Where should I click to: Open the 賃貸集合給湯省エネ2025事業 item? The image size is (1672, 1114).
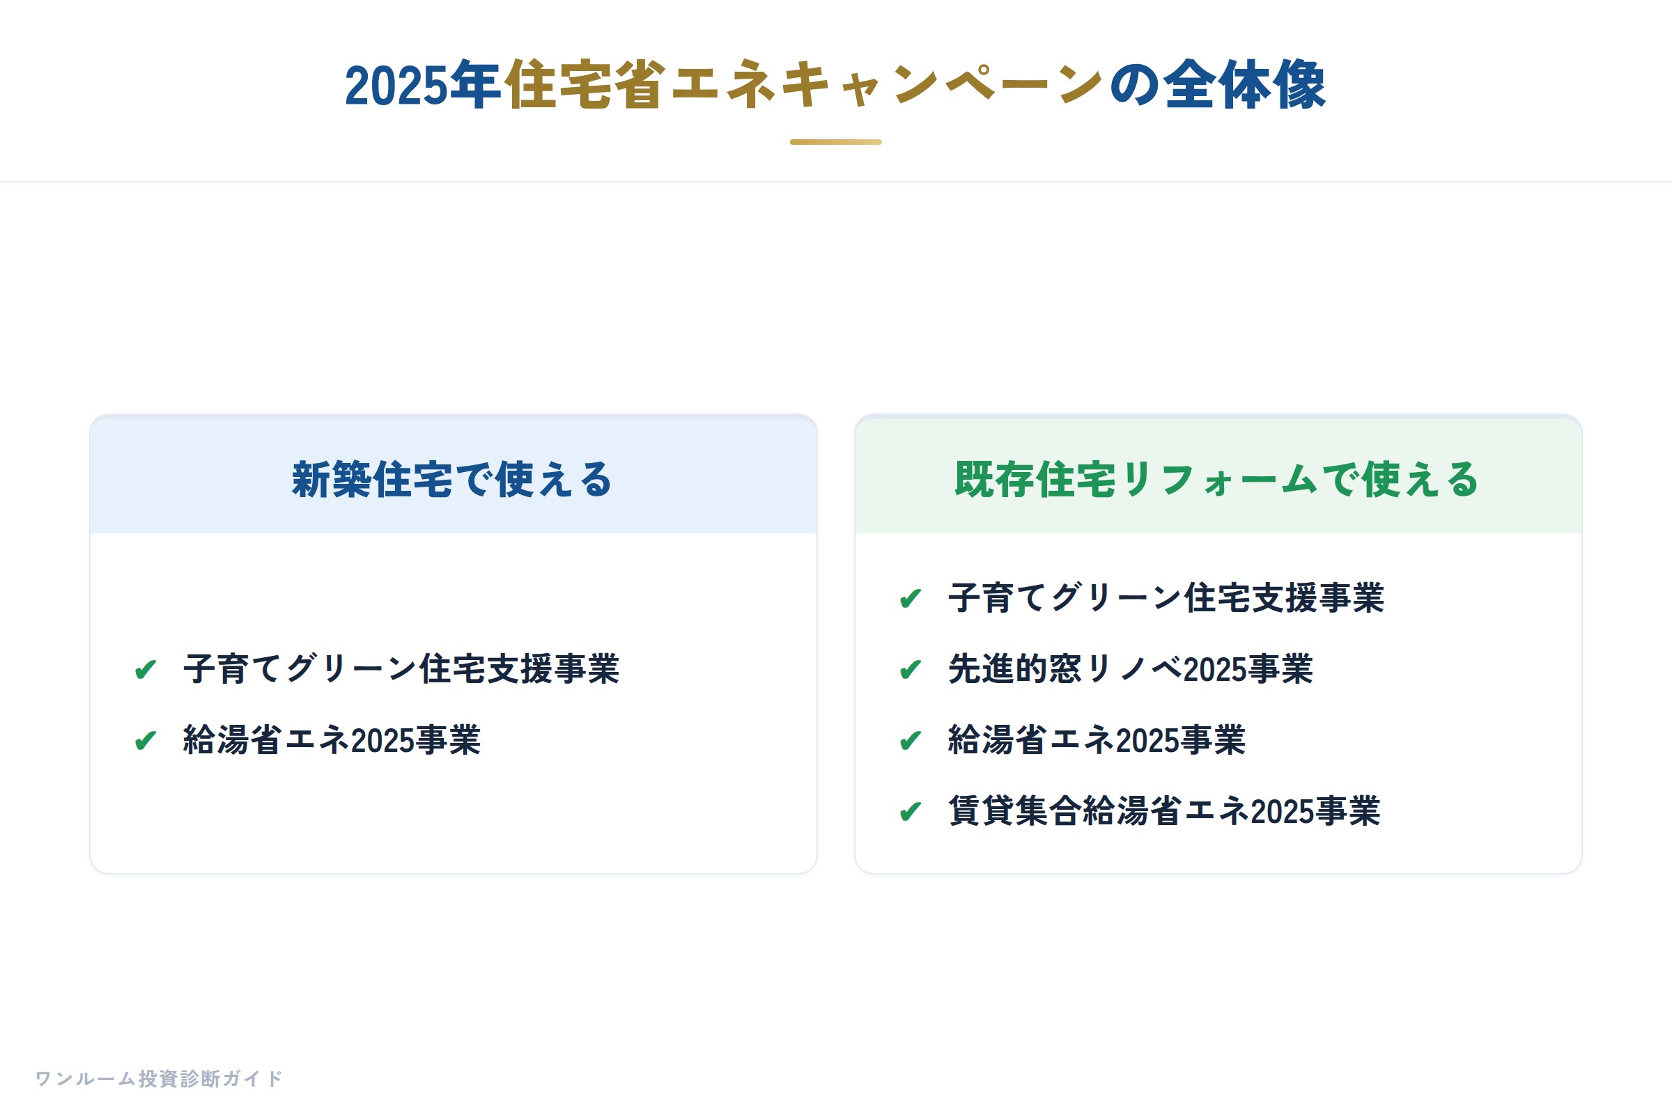1164,811
